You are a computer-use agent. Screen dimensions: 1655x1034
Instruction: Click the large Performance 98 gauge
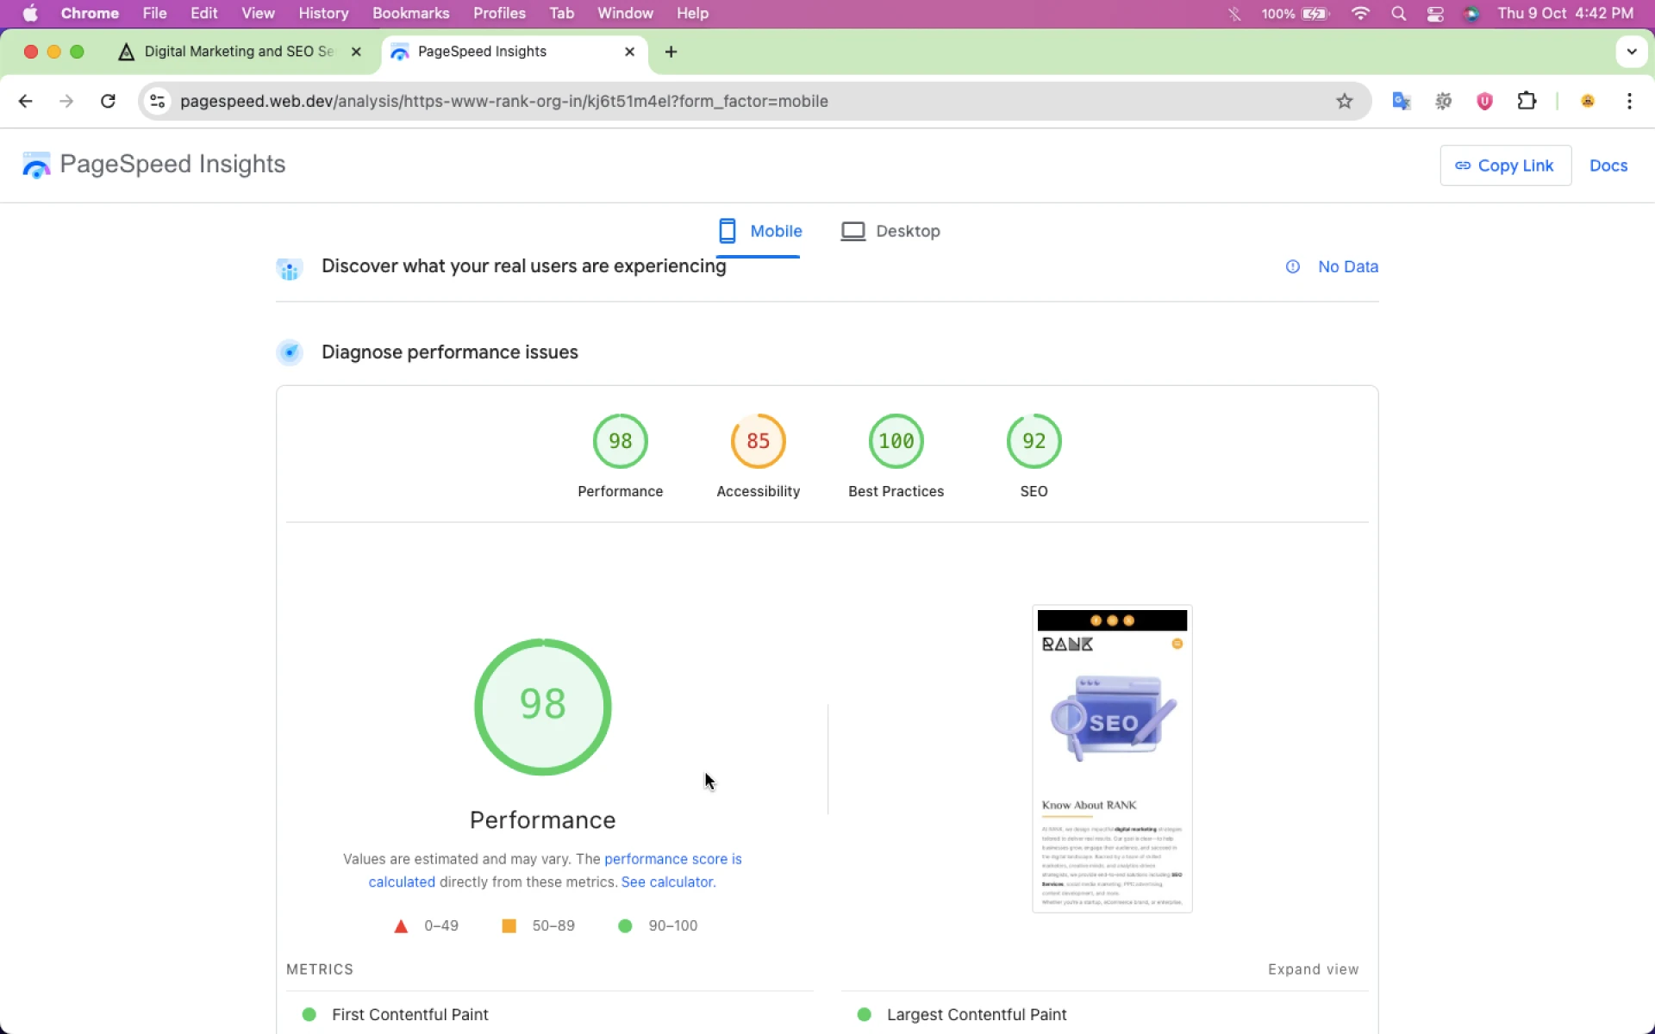[x=542, y=707]
